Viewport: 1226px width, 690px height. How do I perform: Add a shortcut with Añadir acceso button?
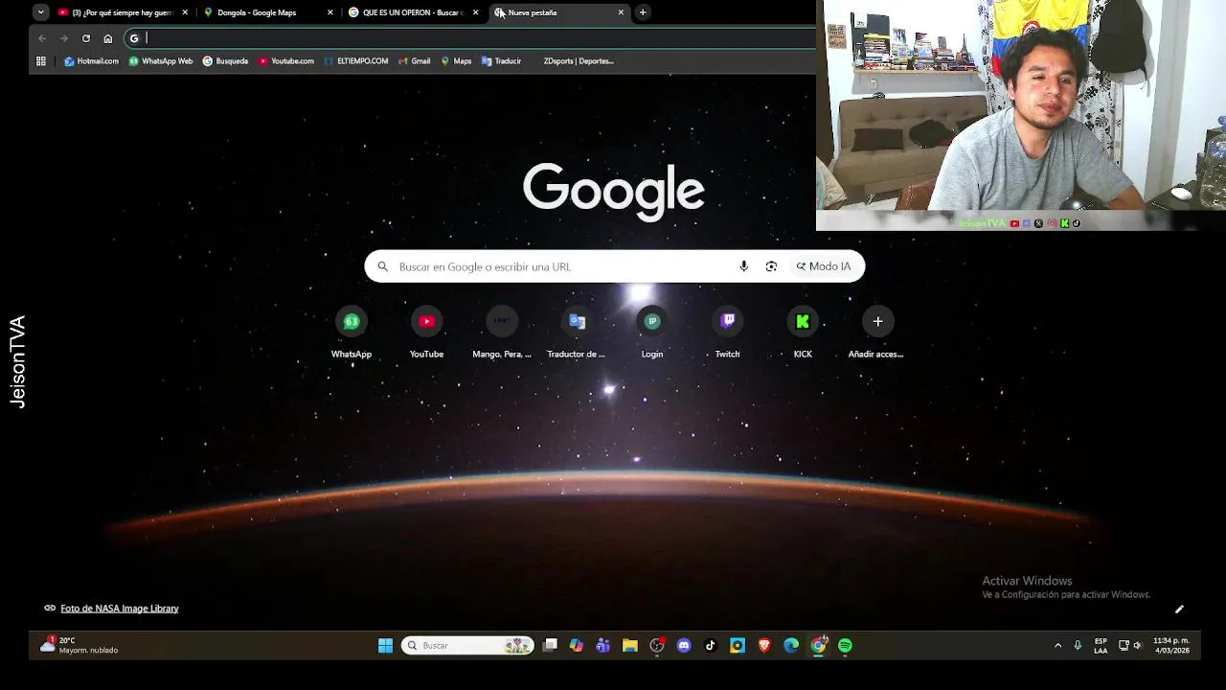(877, 333)
